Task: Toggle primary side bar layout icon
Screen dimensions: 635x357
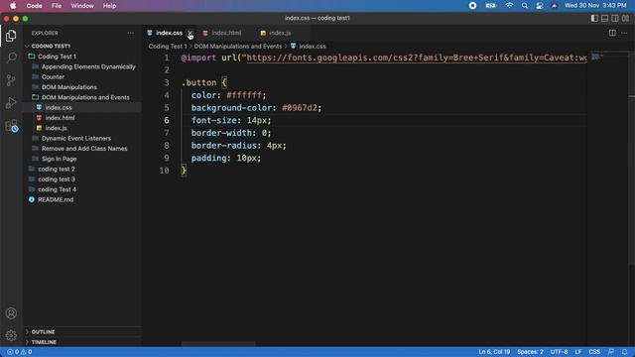Action: (x=594, y=18)
